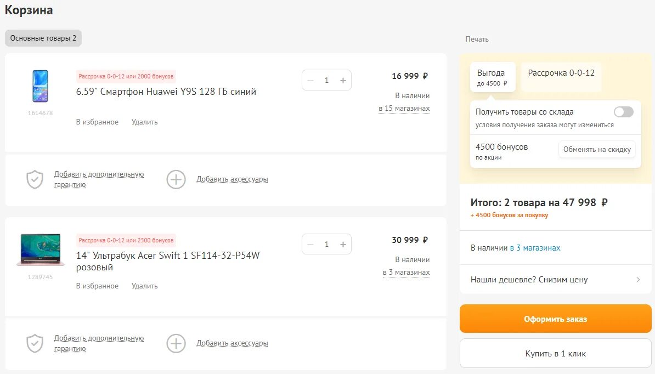Click the warranty shield icon for Acer
The height and width of the screenshot is (374, 655).
click(35, 343)
